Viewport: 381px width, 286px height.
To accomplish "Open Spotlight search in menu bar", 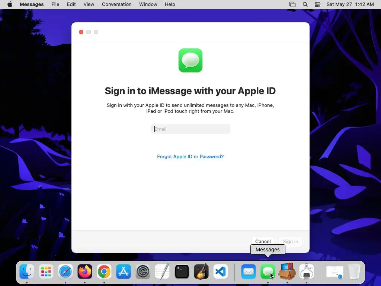I will pos(305,4).
